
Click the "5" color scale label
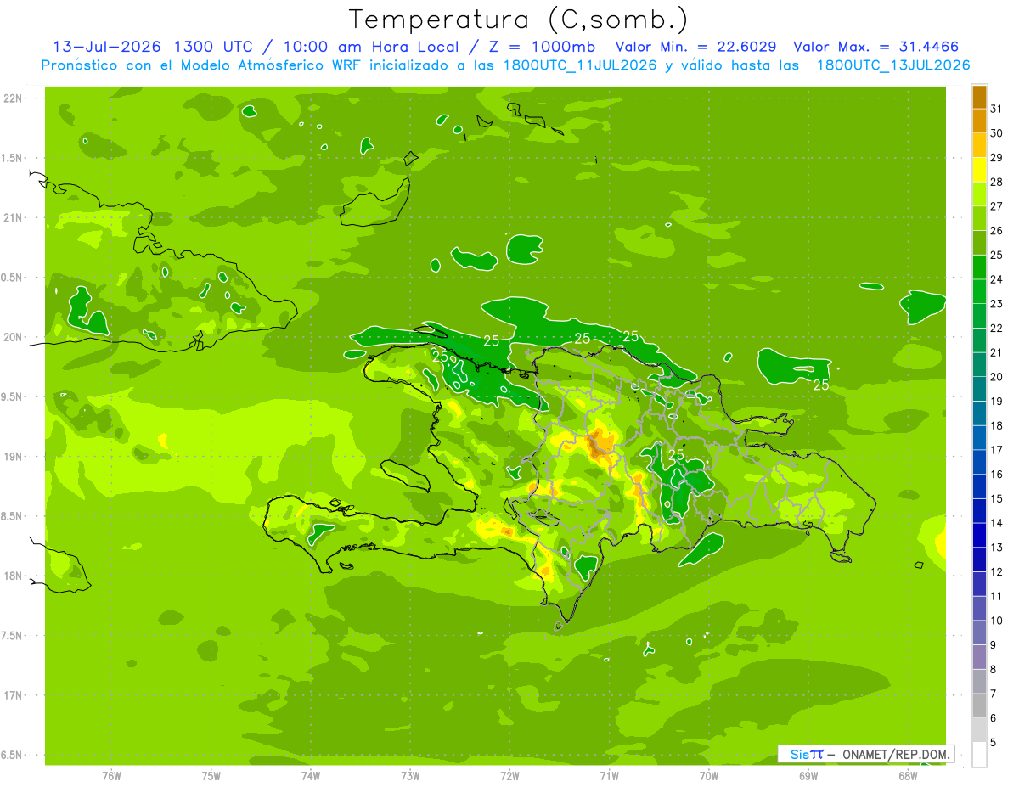[x=994, y=742]
